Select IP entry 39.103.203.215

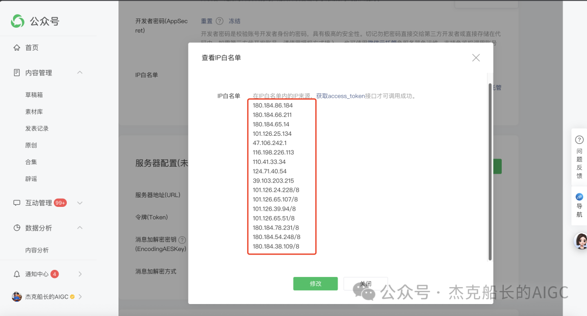pyautogui.click(x=273, y=181)
